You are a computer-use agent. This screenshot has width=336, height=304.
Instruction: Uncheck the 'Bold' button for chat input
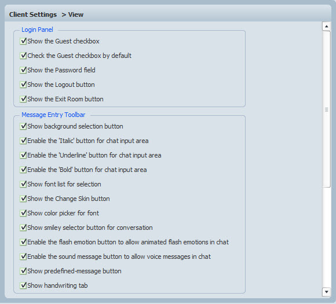tap(23, 170)
